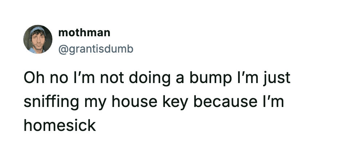Click the blue hat in the avatar
The height and width of the screenshot is (161, 364).
tap(37, 28)
